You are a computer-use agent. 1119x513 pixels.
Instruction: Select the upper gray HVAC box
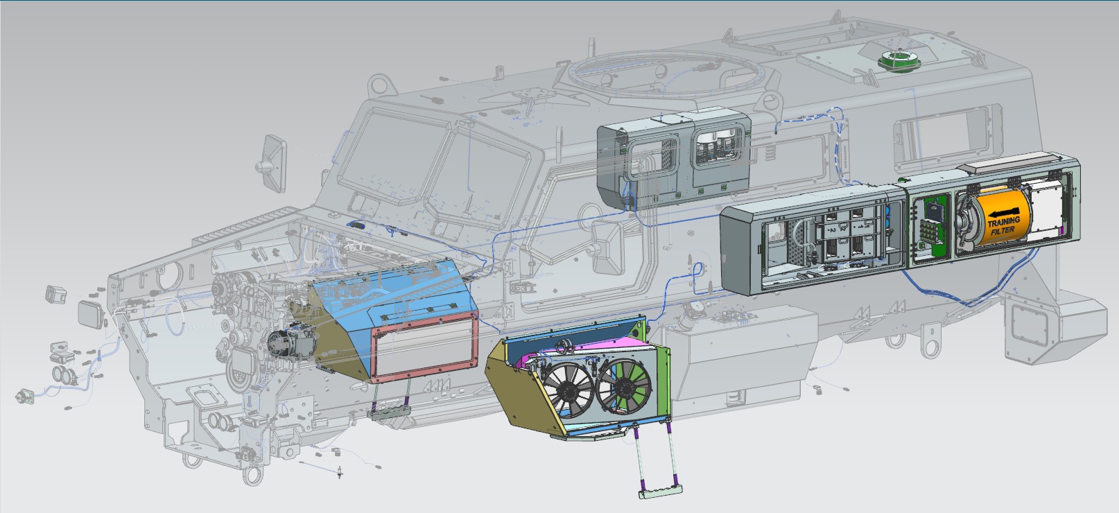click(x=673, y=155)
